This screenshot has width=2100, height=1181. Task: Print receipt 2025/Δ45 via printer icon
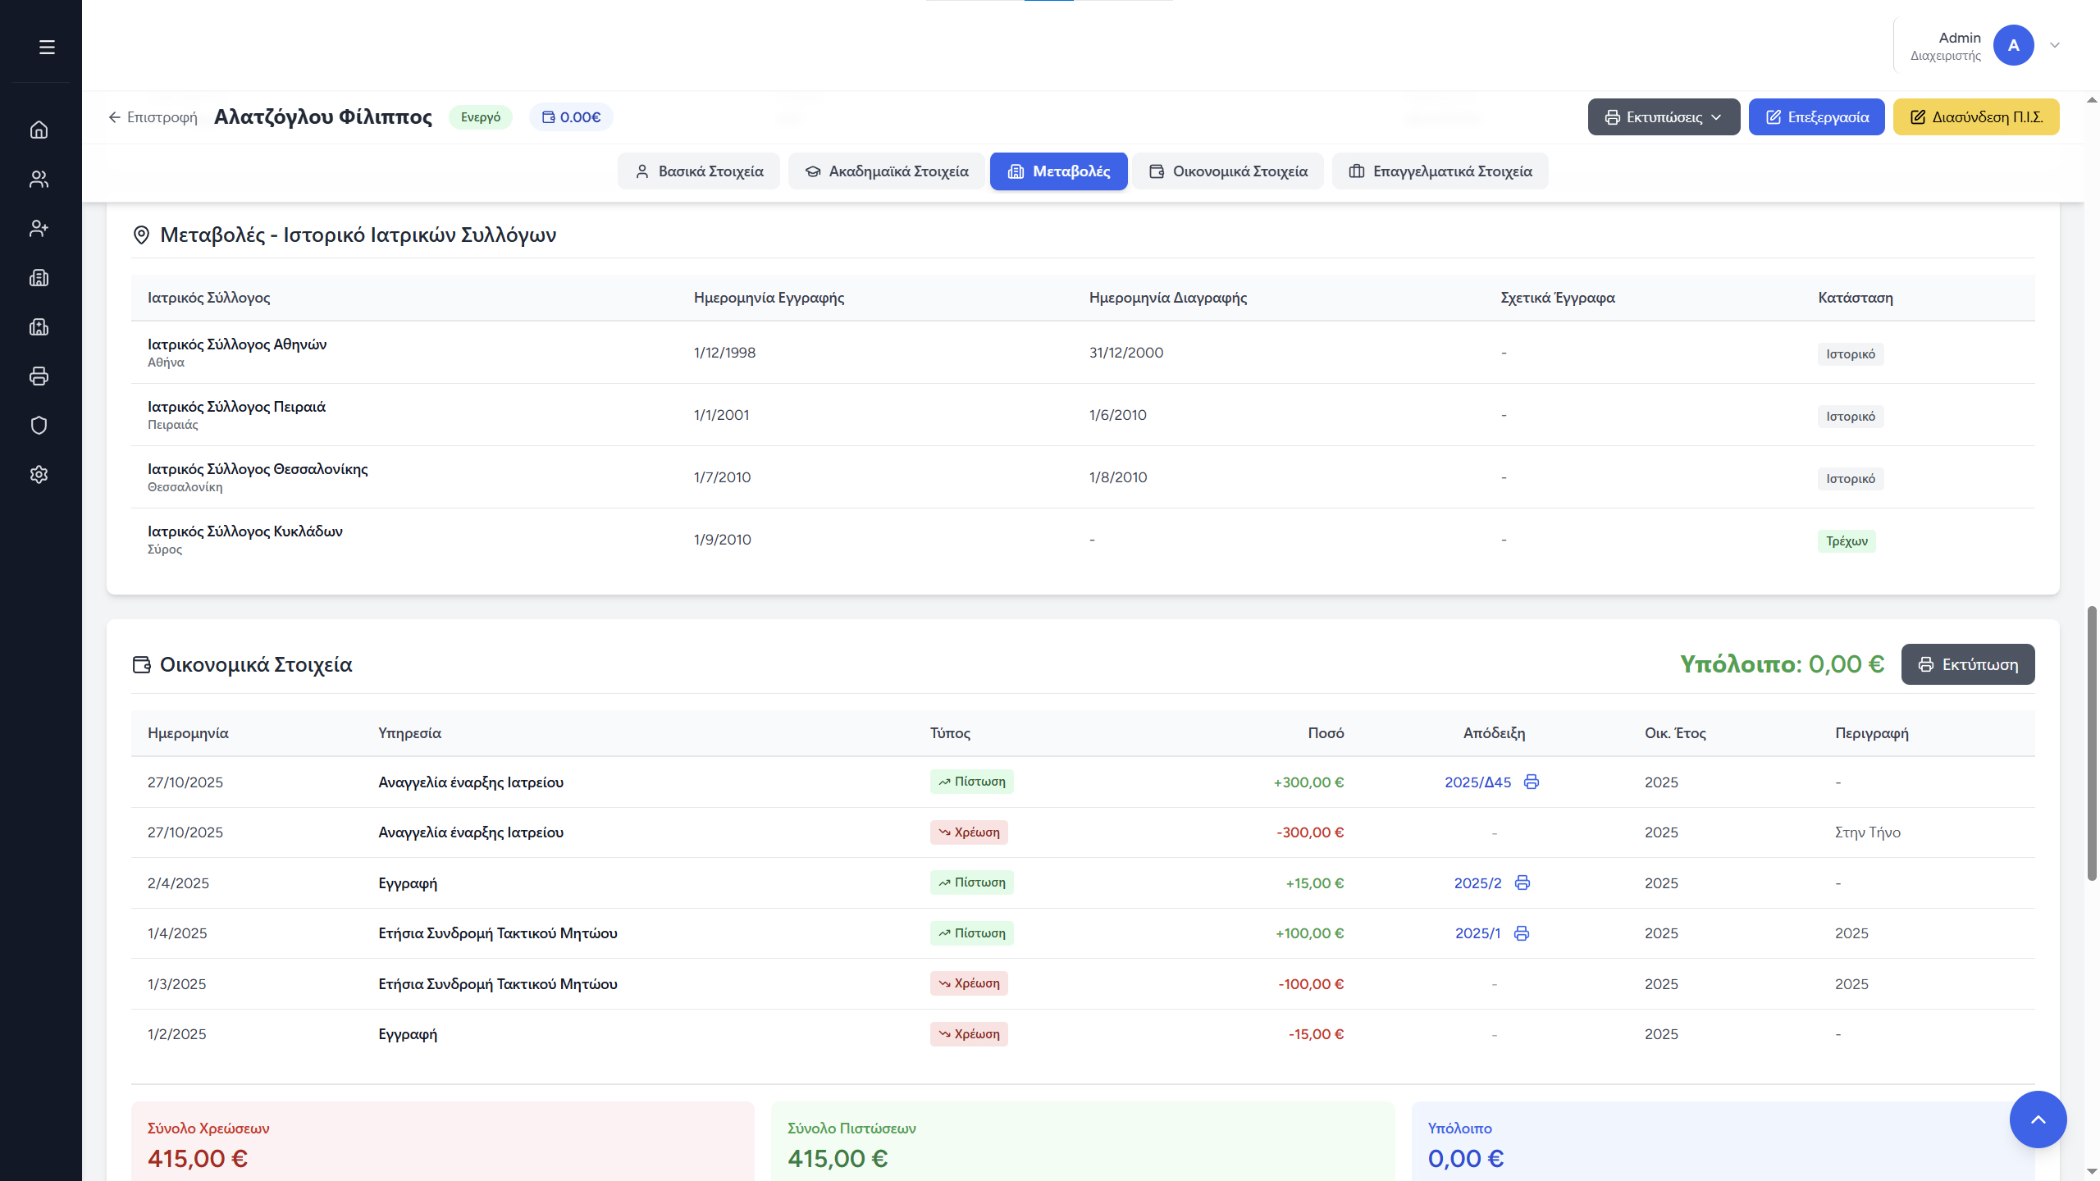pyautogui.click(x=1531, y=782)
